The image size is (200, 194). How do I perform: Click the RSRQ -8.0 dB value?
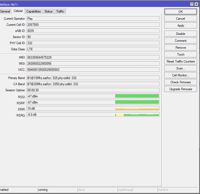click(x=32, y=115)
